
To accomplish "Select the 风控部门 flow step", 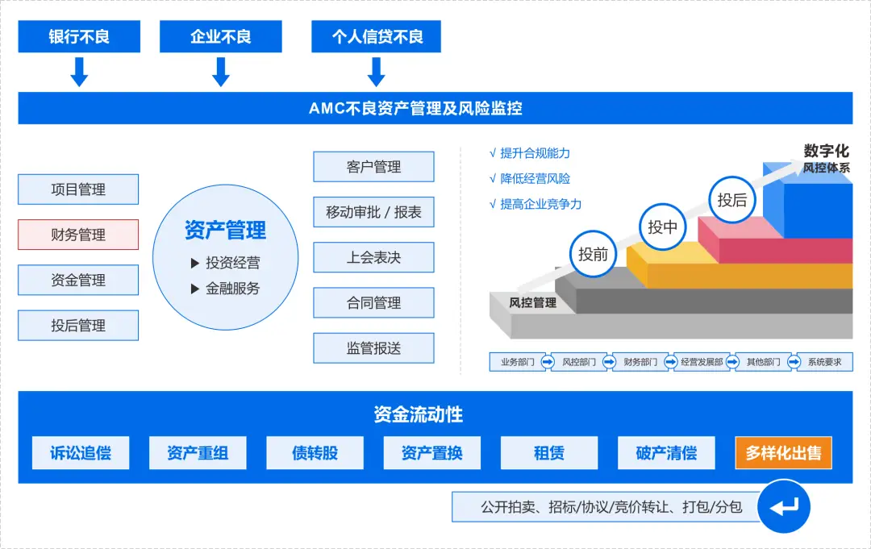I will (579, 362).
